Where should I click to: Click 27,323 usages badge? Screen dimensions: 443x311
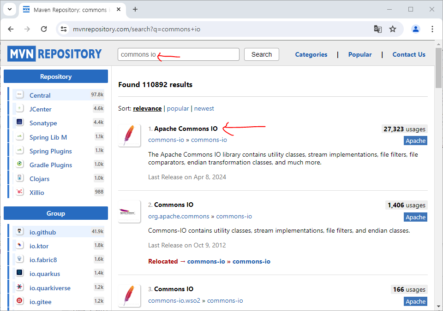[x=404, y=129]
